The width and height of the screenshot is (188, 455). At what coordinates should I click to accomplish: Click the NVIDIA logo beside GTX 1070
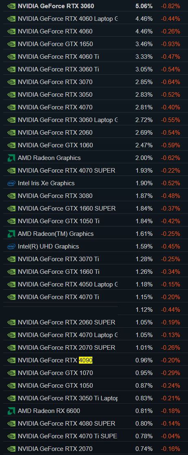(11, 373)
